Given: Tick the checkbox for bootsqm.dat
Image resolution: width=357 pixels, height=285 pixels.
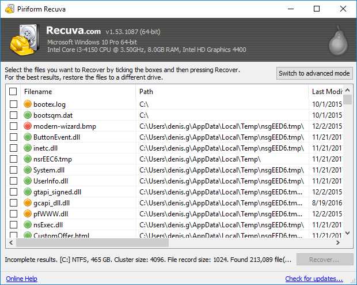Looking at the screenshot, I should pos(13,115).
